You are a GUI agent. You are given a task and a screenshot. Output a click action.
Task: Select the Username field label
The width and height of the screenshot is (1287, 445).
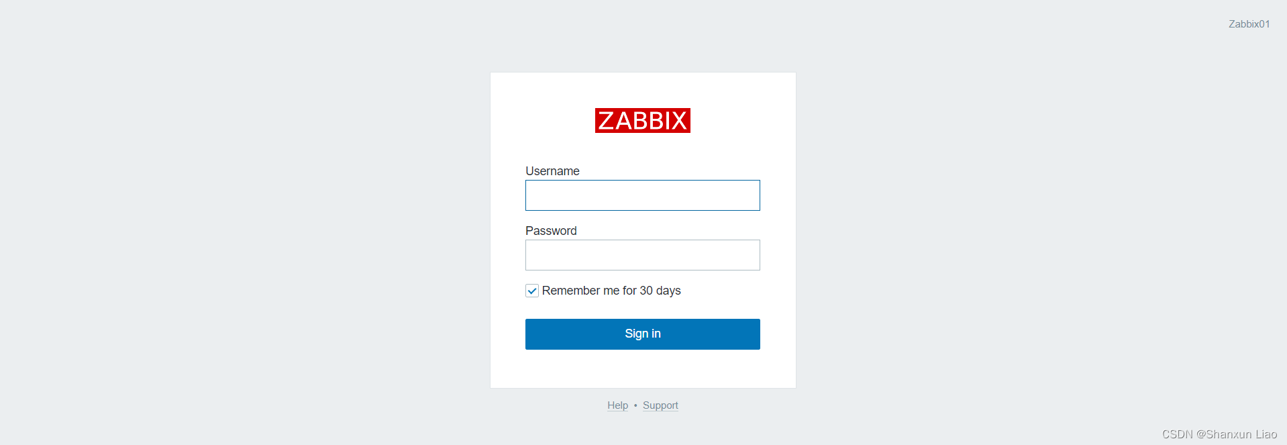[x=552, y=170]
